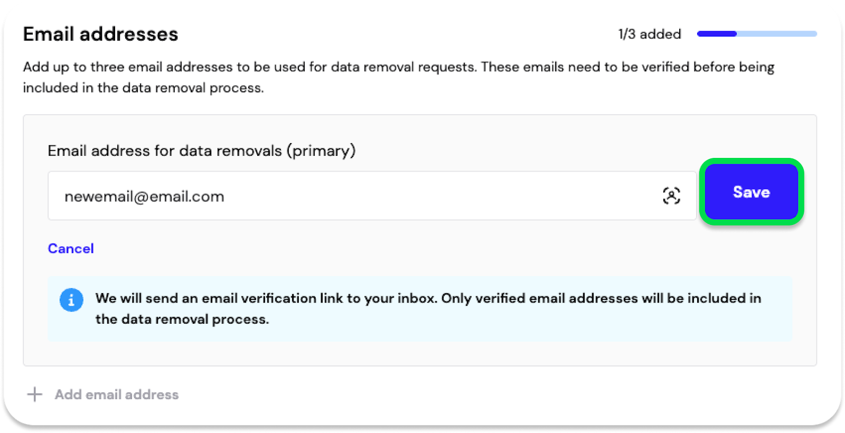Click the "(primary)" word in the field label

click(321, 151)
